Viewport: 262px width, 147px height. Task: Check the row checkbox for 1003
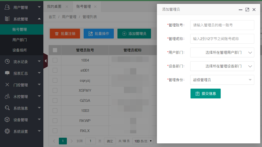click(55, 111)
